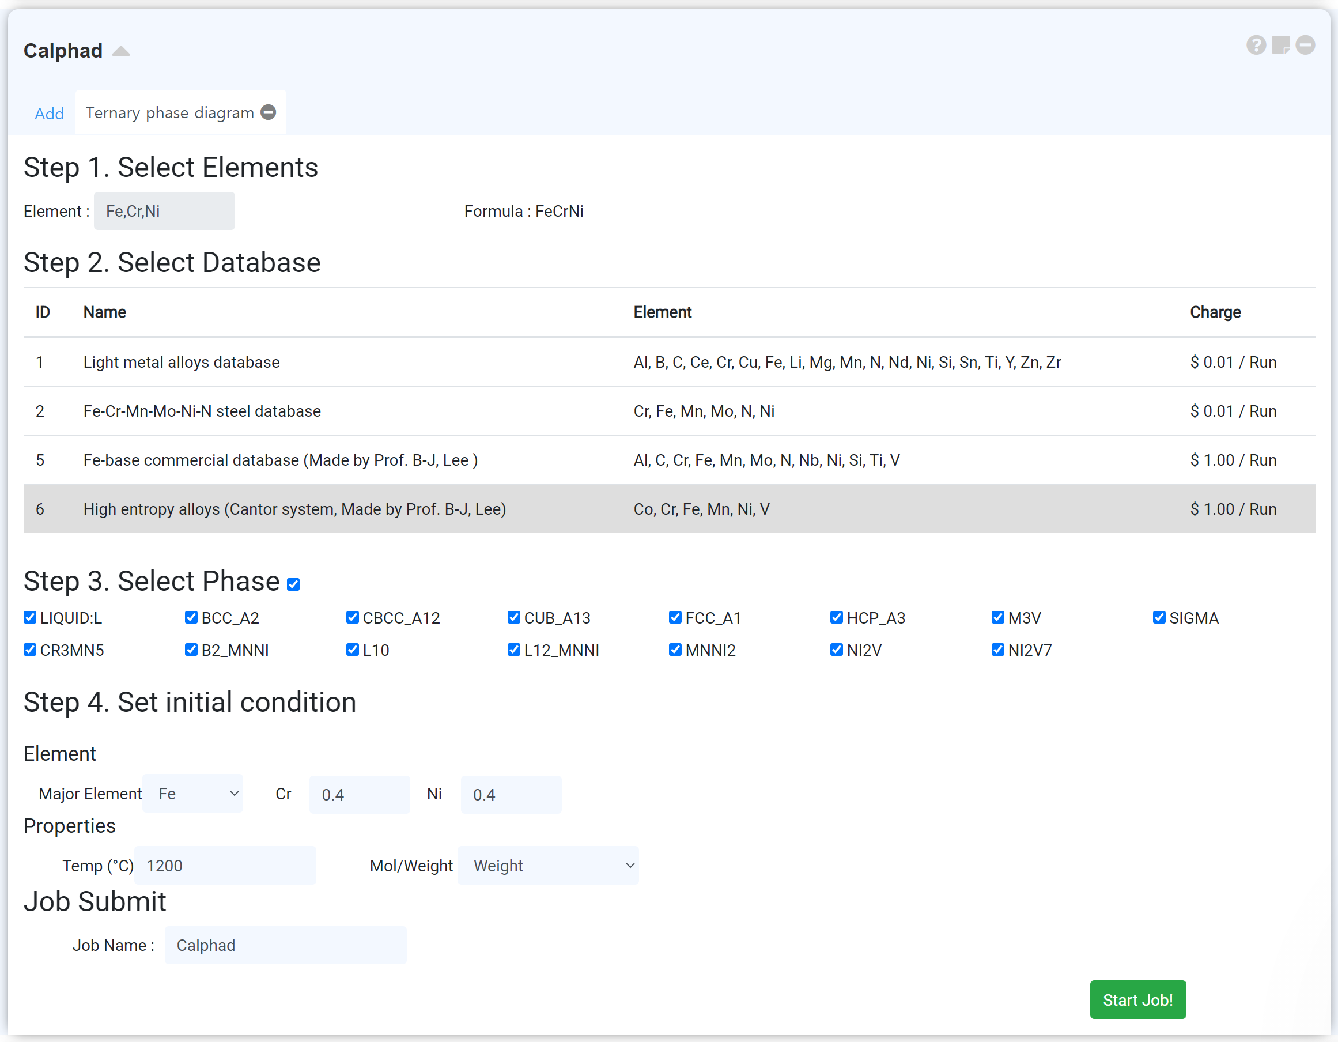Select the Light metal alloys database row
The height and width of the screenshot is (1042, 1338).
[x=669, y=362]
